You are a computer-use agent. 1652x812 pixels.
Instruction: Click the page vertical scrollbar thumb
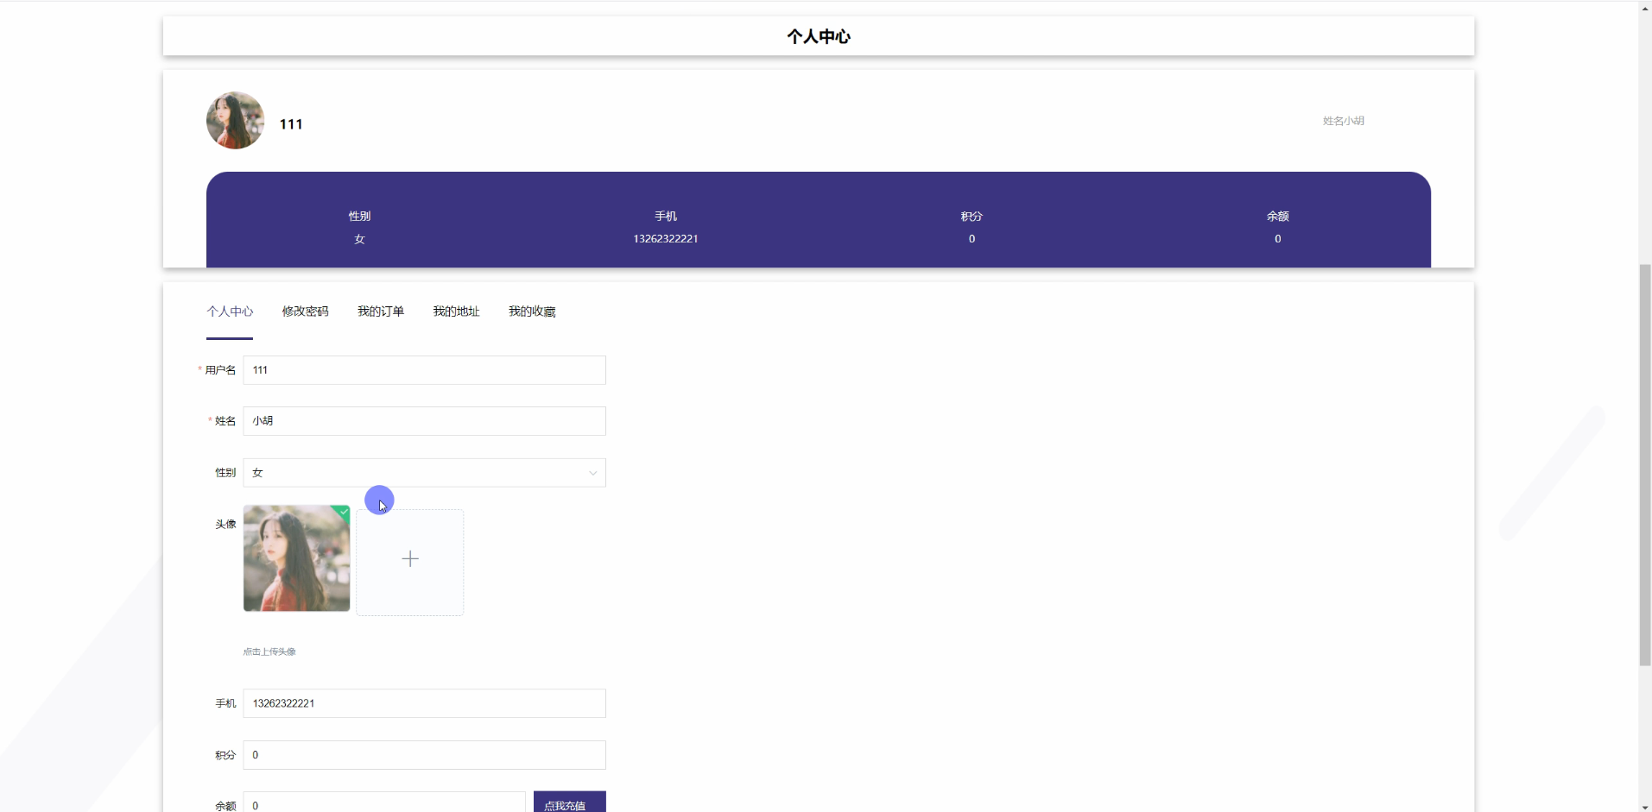1645,465
